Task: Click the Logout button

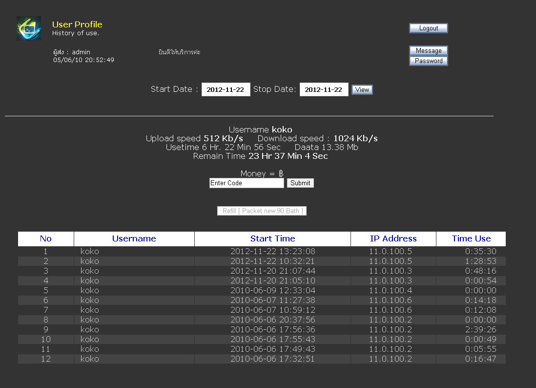Action: coord(428,28)
